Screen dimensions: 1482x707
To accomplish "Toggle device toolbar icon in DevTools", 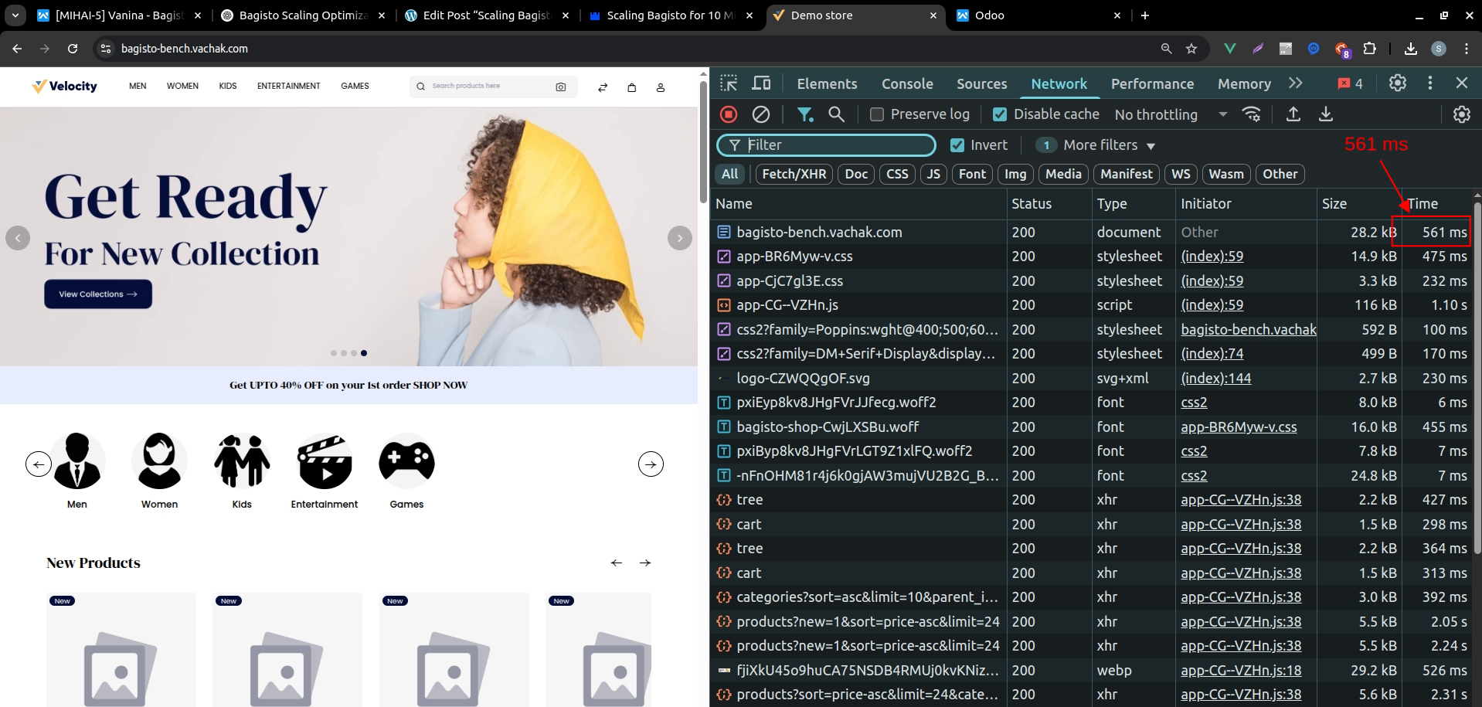I will (x=762, y=83).
